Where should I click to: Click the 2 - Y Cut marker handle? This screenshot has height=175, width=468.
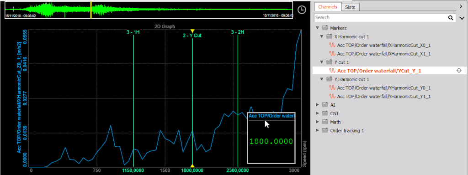pyautogui.click(x=192, y=31)
